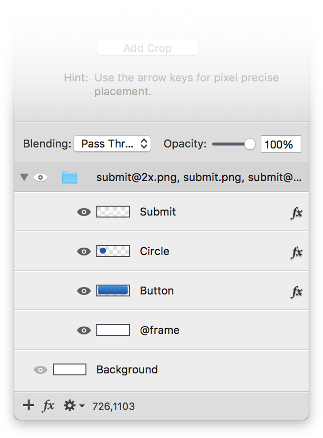
Task: Select the Submit layer thumbnail
Action: pos(113,212)
